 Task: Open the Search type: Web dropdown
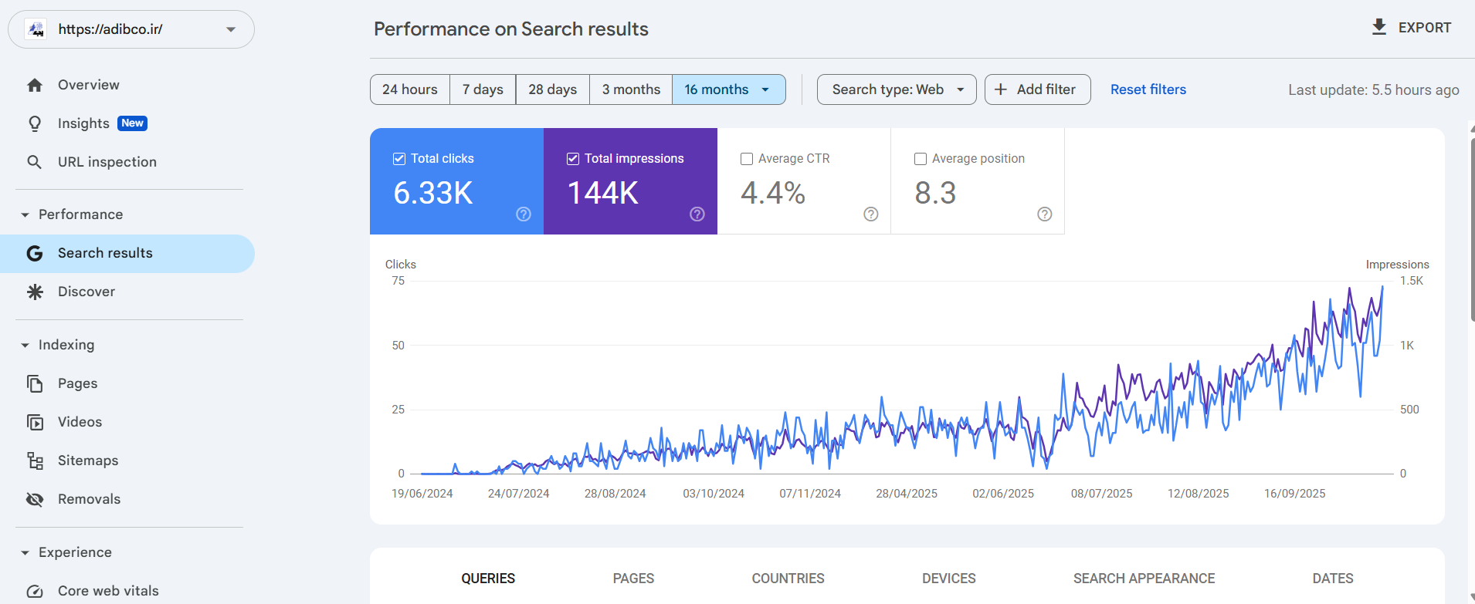897,89
